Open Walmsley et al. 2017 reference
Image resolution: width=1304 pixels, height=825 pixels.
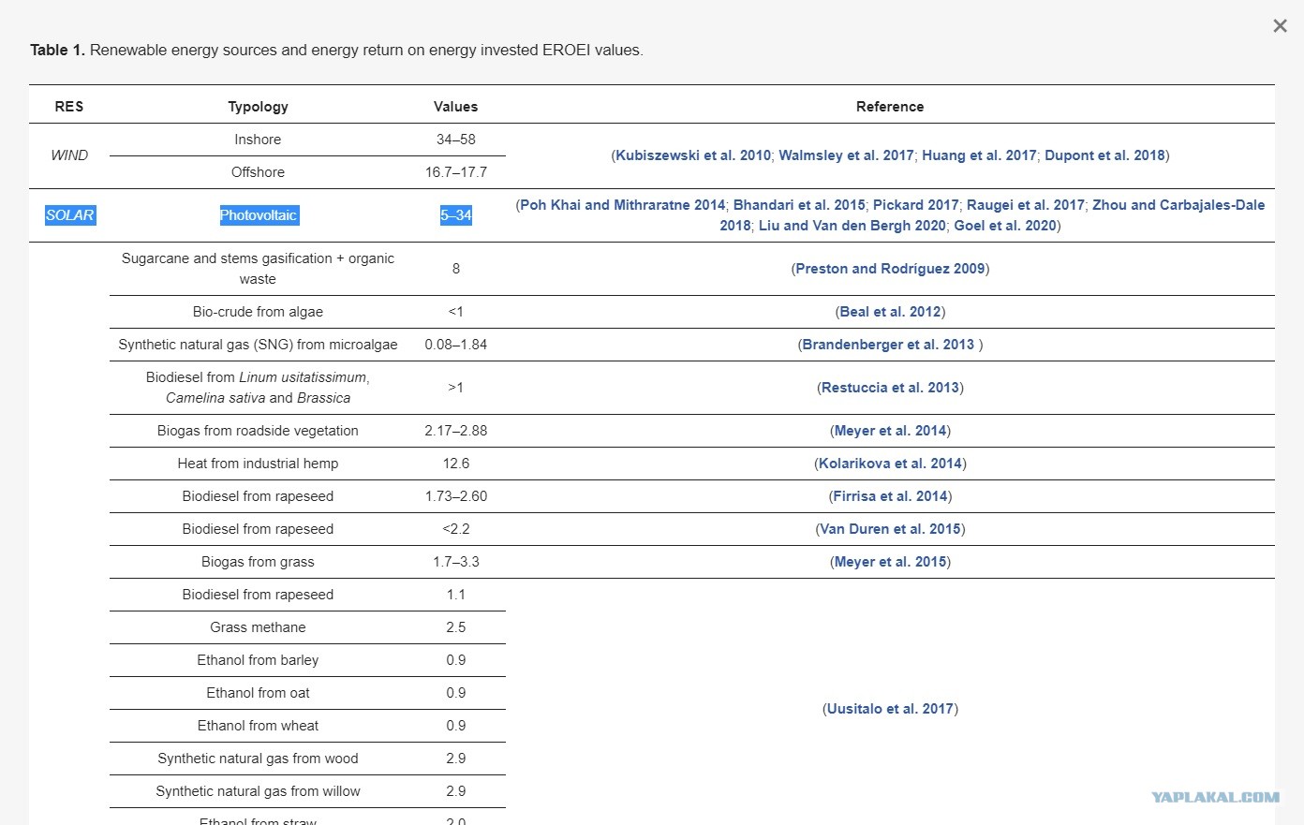tap(846, 155)
